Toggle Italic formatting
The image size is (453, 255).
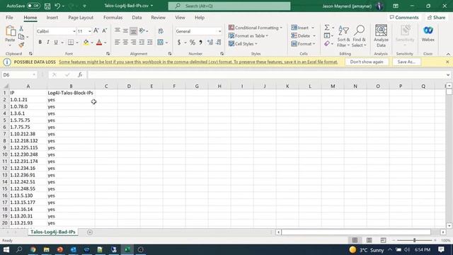click(48, 42)
